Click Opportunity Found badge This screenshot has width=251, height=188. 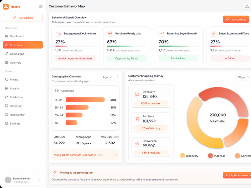point(127,58)
